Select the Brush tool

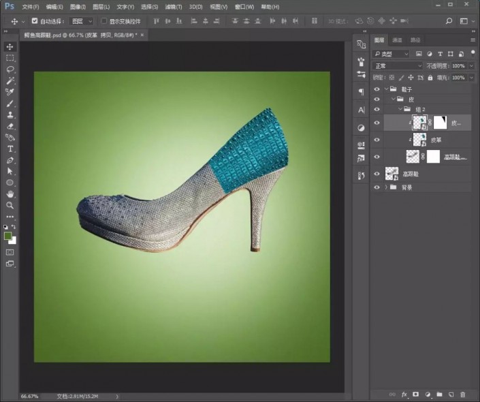pyautogui.click(x=10, y=104)
